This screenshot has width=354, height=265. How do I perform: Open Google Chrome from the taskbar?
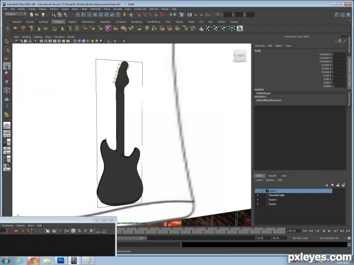[x=34, y=260]
